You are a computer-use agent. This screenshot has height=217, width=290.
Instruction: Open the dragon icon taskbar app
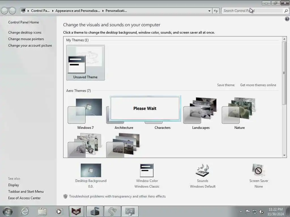112,211
